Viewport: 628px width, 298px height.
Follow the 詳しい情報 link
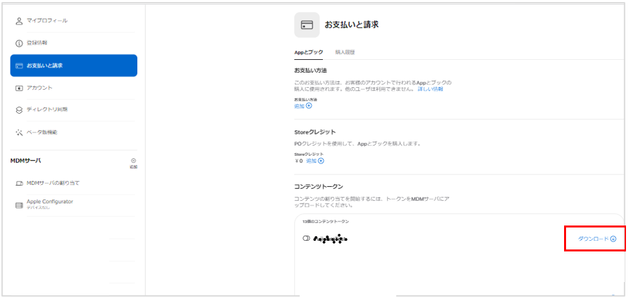430,89
